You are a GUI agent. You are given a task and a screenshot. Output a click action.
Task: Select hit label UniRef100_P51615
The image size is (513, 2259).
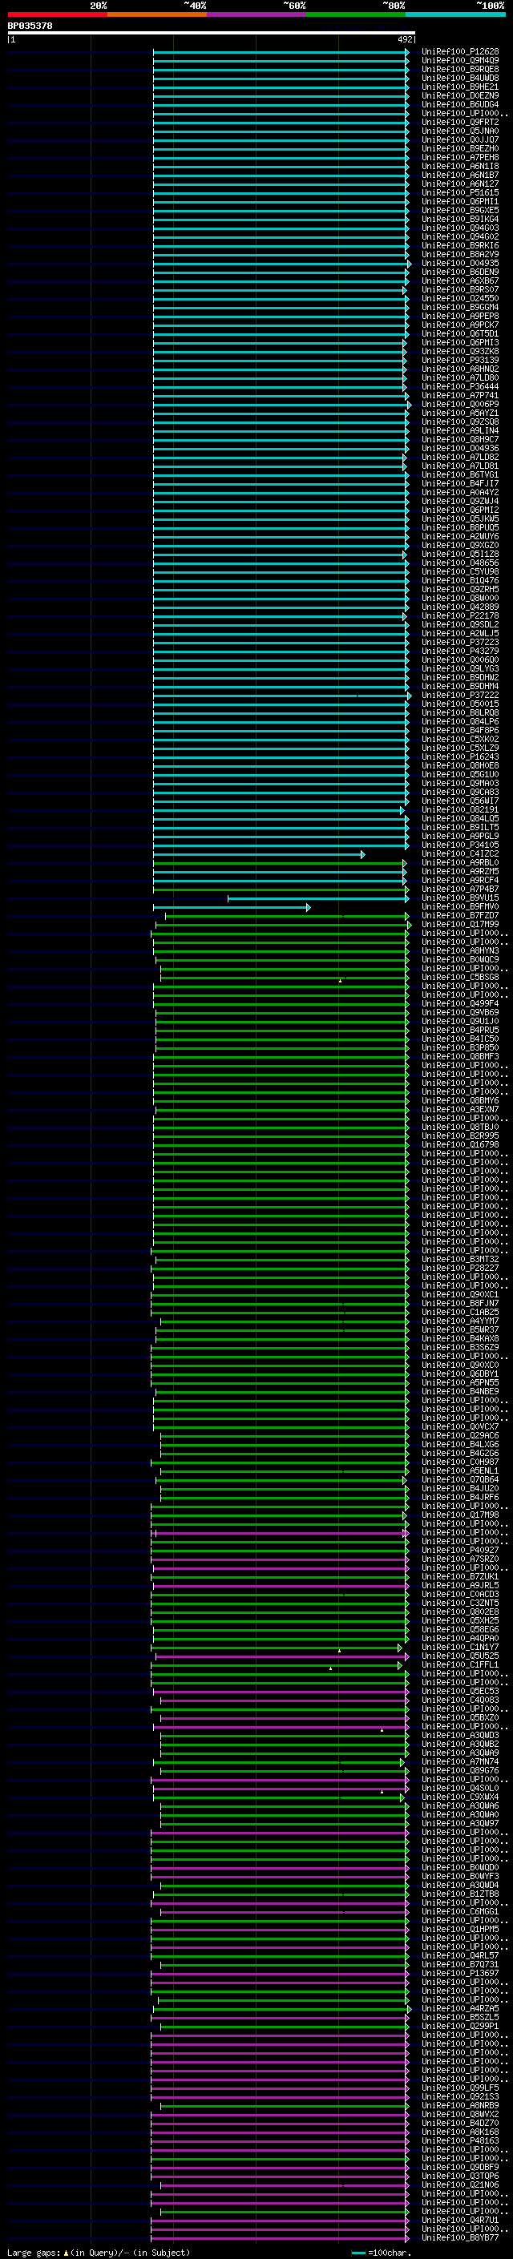(x=460, y=193)
